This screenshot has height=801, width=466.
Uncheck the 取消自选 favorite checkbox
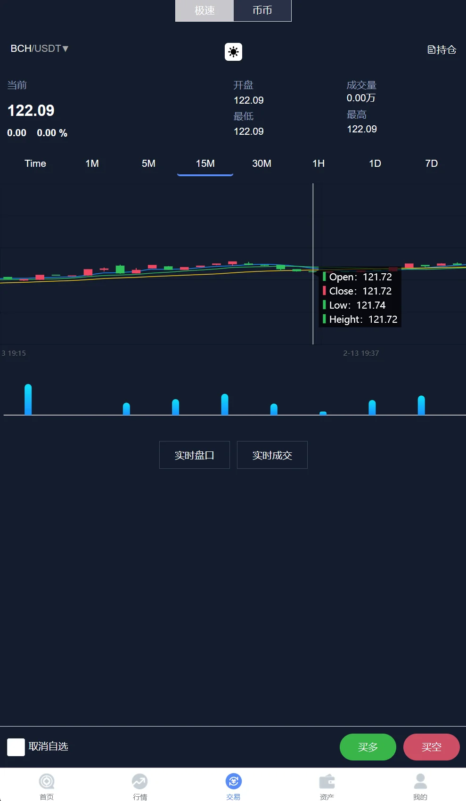click(x=16, y=747)
